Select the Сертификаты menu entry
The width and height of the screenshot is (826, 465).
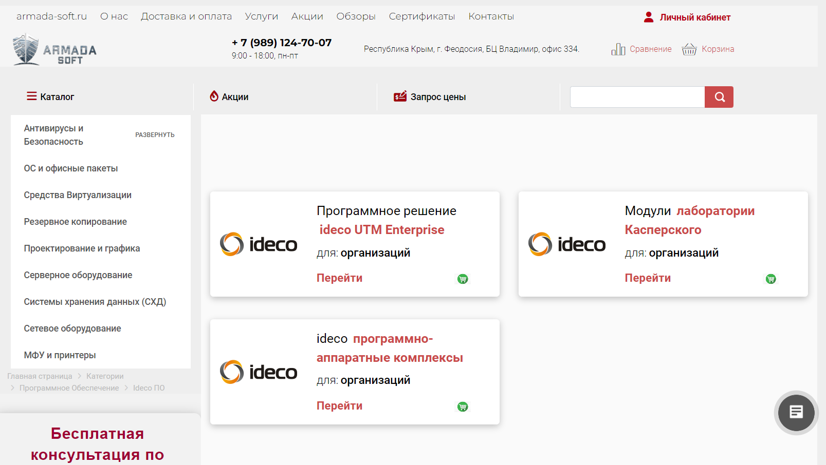422,16
